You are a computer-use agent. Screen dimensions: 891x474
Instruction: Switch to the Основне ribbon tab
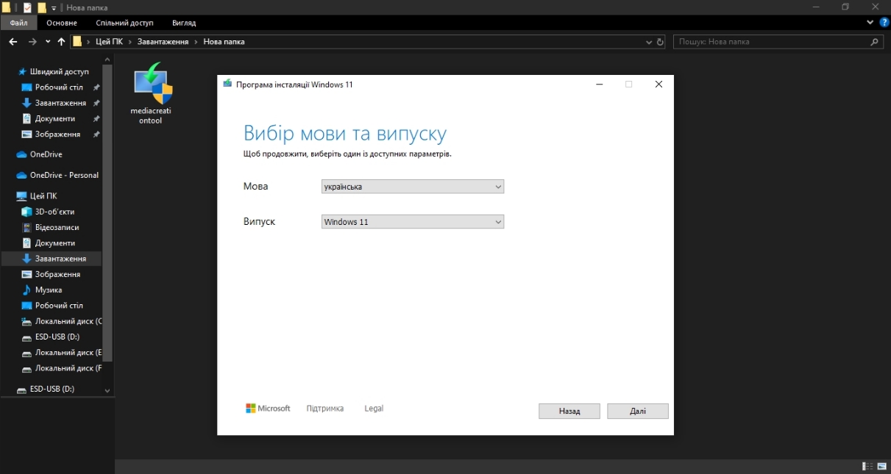(x=62, y=23)
